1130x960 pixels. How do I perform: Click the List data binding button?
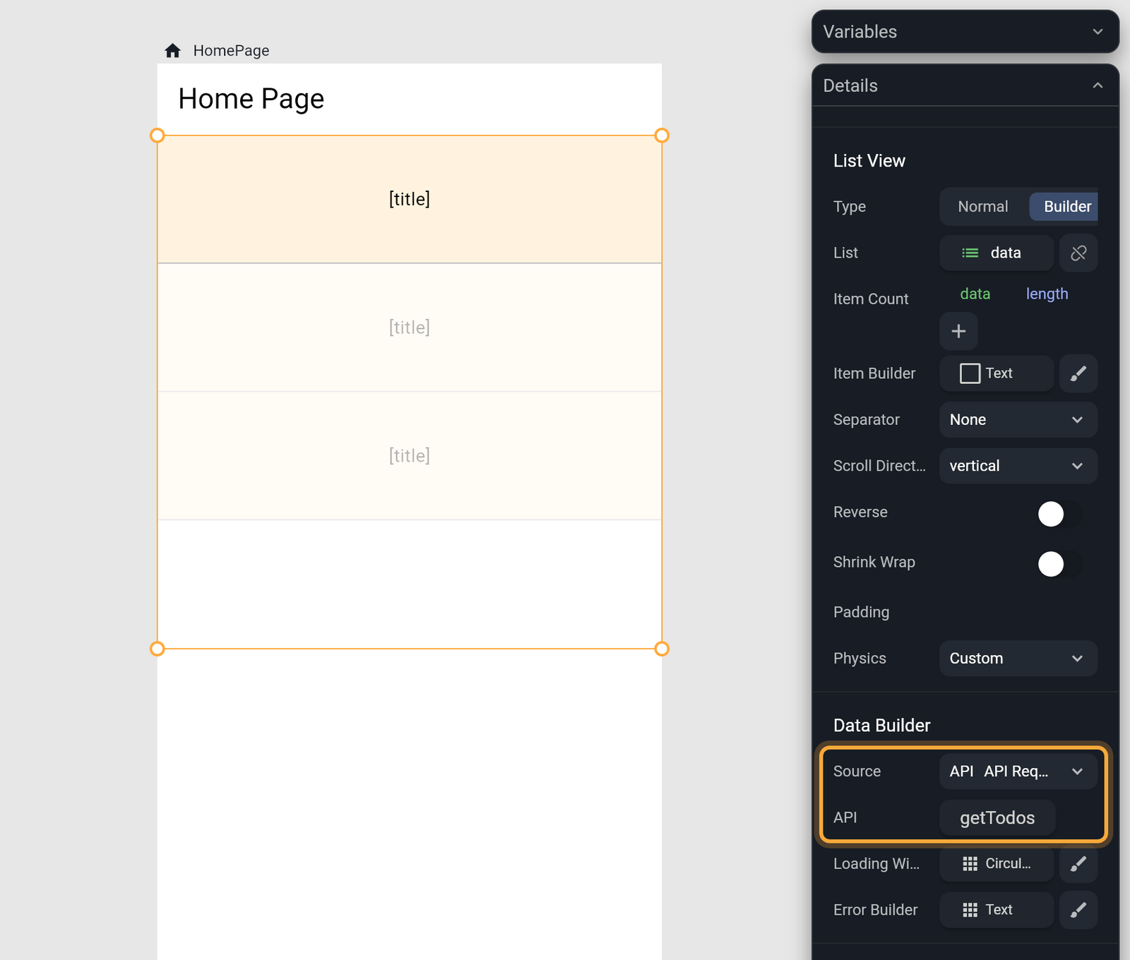(x=997, y=253)
